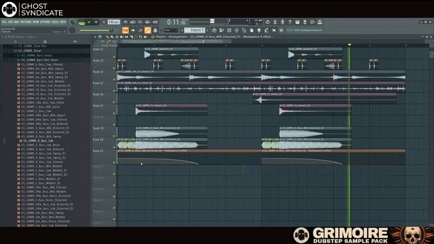The height and width of the screenshot is (244, 434).
Task: Mute Track 21 with its green dot
Action: coord(114,163)
